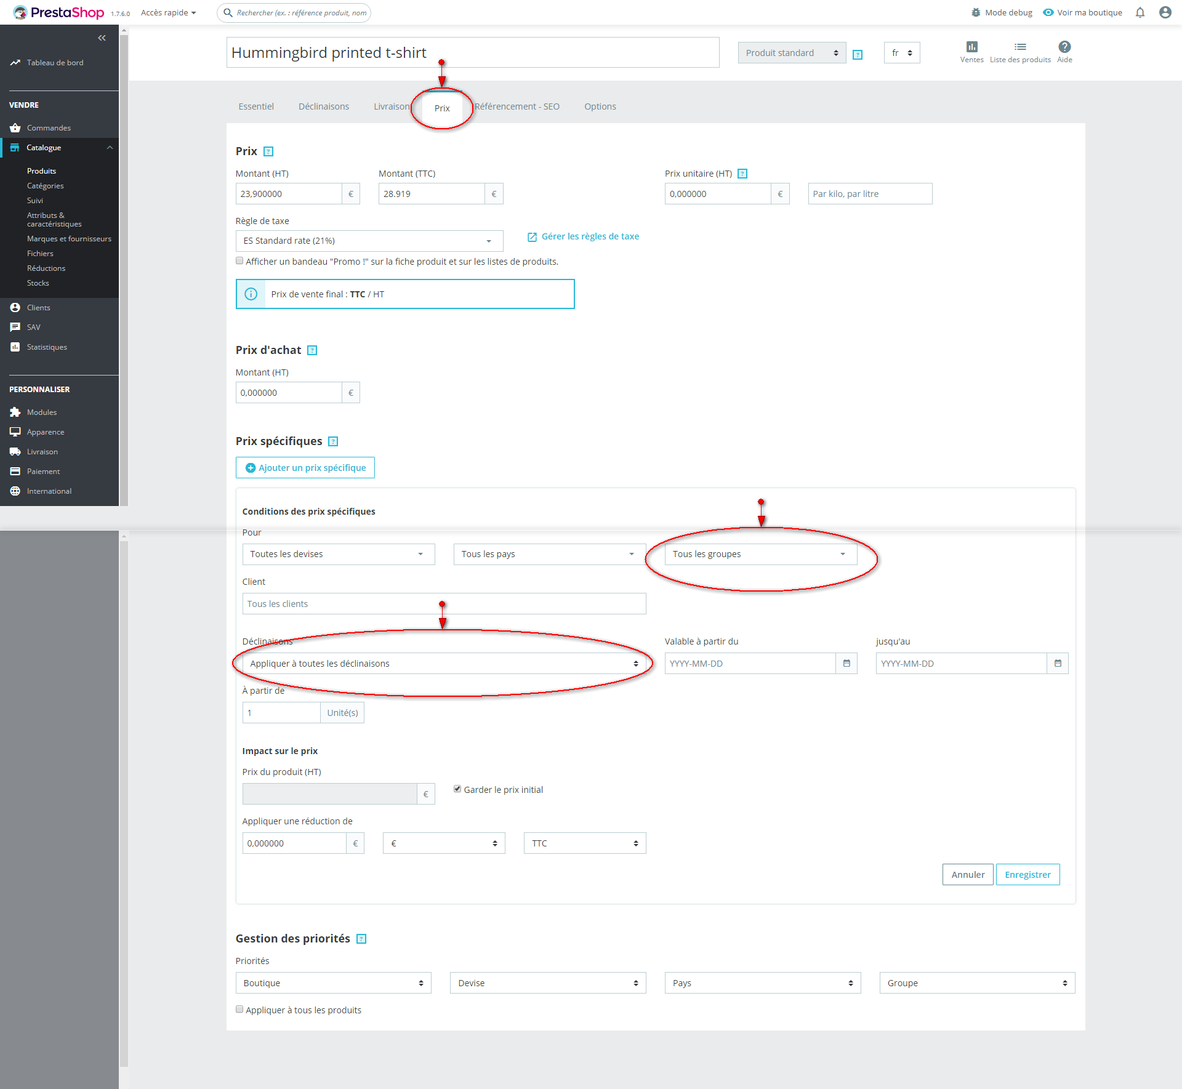Open the Référencement - SEO tab

517,106
